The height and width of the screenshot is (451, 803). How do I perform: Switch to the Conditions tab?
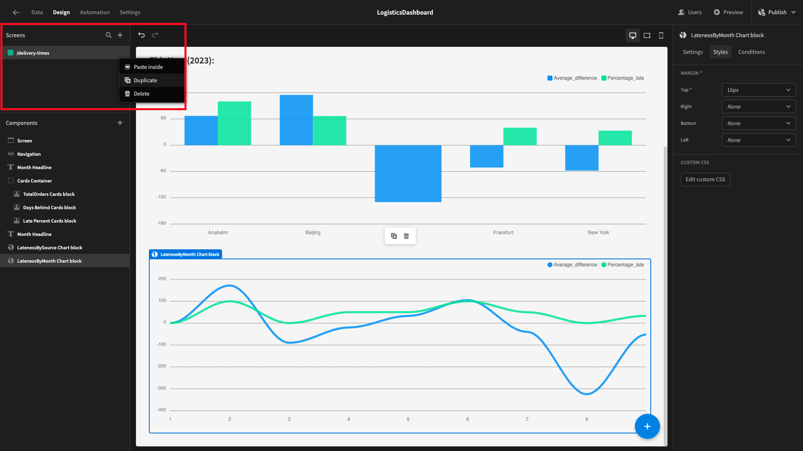pyautogui.click(x=751, y=52)
